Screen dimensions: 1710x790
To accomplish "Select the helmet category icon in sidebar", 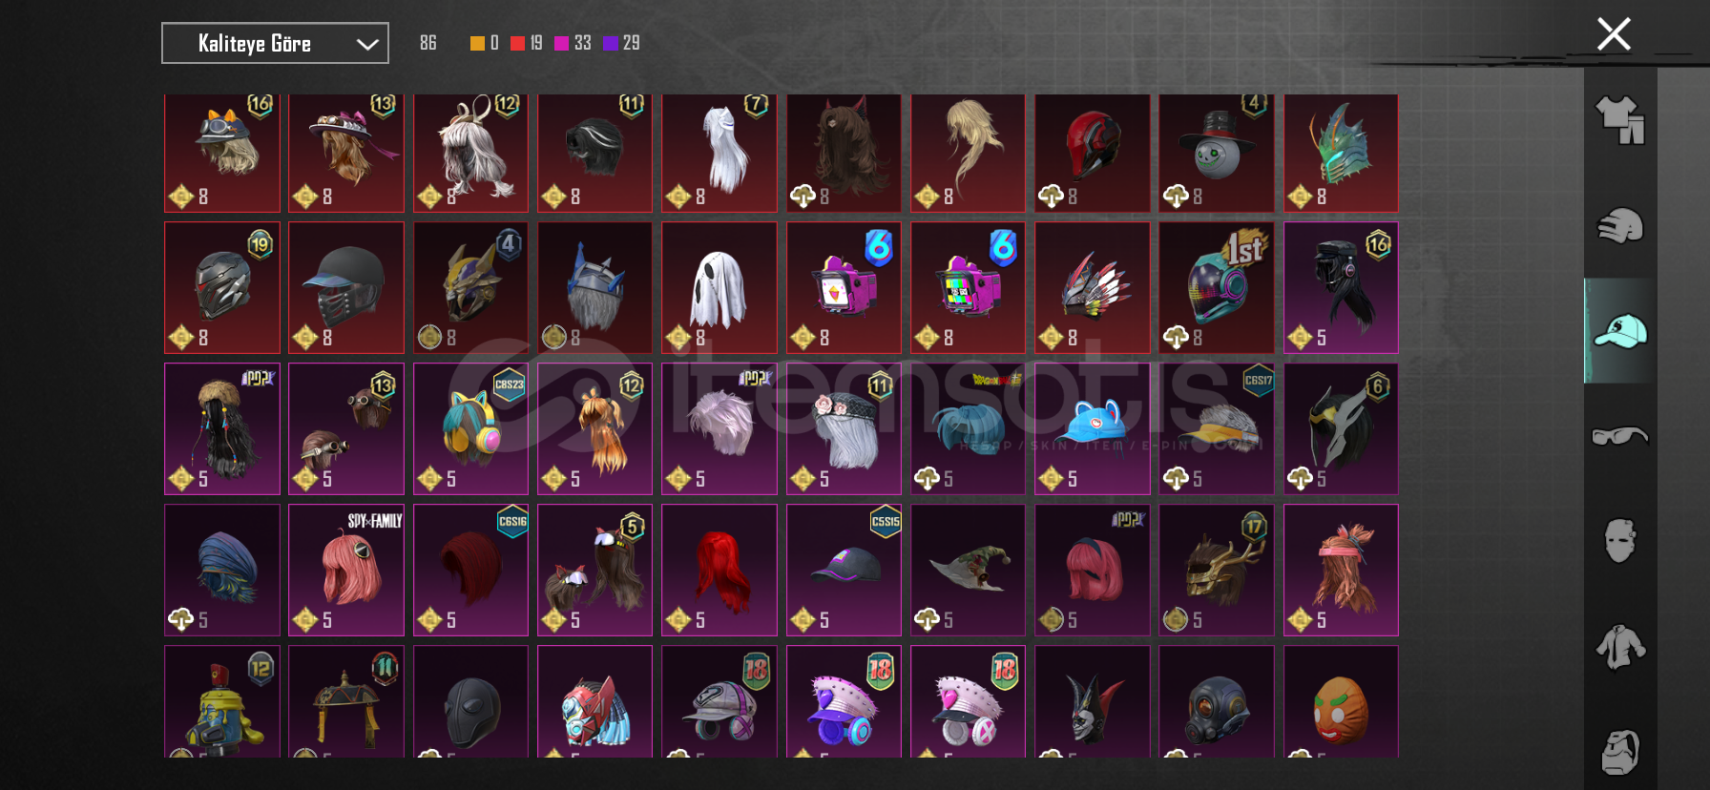I will [1620, 225].
